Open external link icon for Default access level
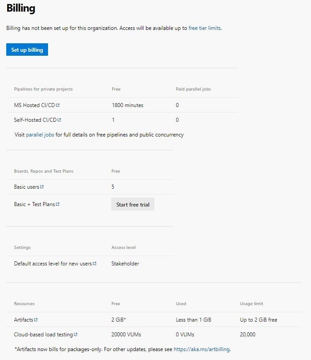Viewport: 311px width, 360px height. 95,264
